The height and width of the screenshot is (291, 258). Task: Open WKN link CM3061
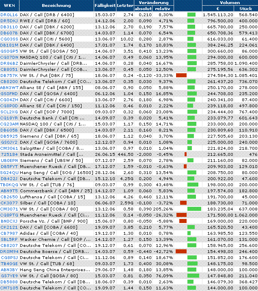(9, 148)
